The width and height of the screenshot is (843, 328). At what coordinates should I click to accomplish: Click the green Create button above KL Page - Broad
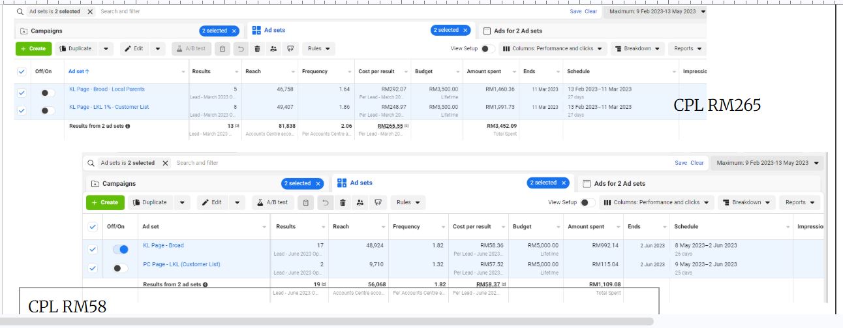coord(104,203)
